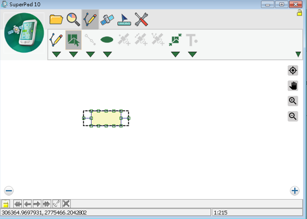Viewport: 307px width, 219px height.
Task: Click the round minus button
Action: tap(9, 191)
